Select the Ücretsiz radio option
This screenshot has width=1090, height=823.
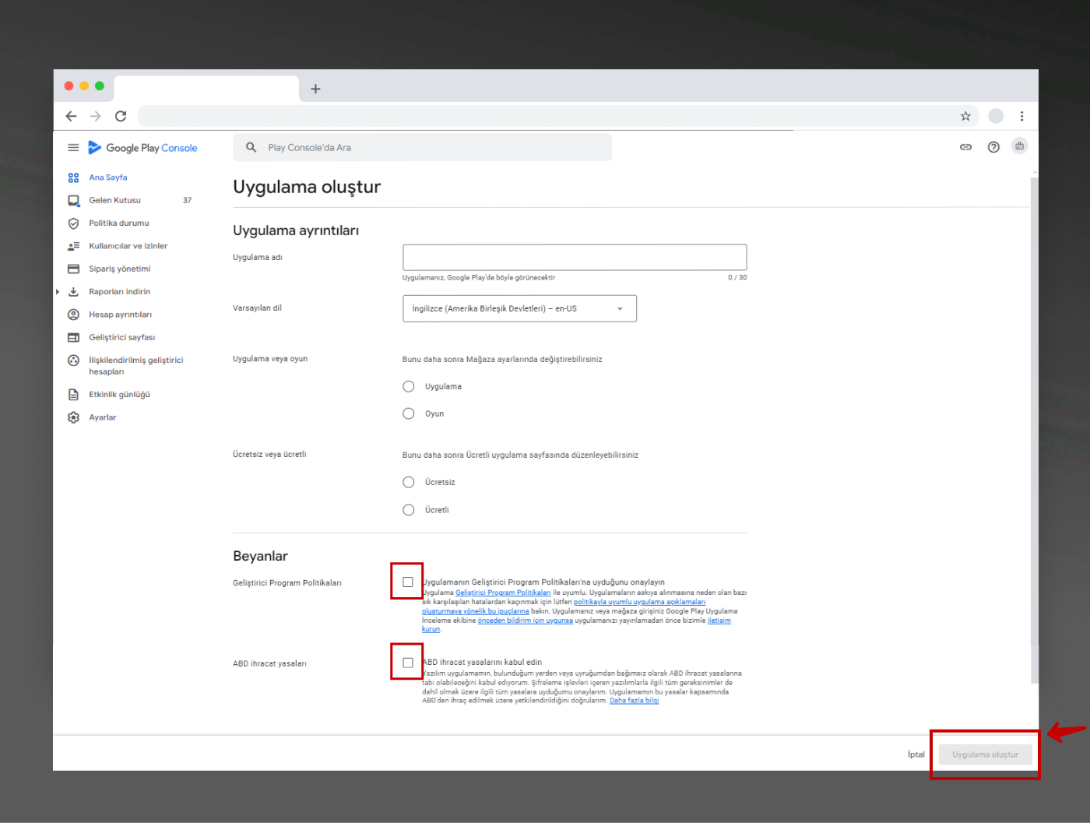409,482
